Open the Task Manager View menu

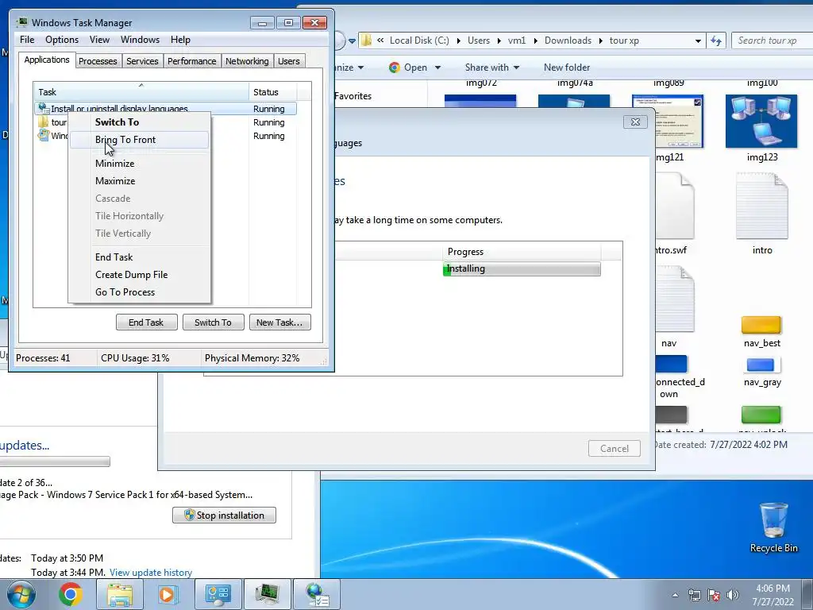[x=99, y=40]
